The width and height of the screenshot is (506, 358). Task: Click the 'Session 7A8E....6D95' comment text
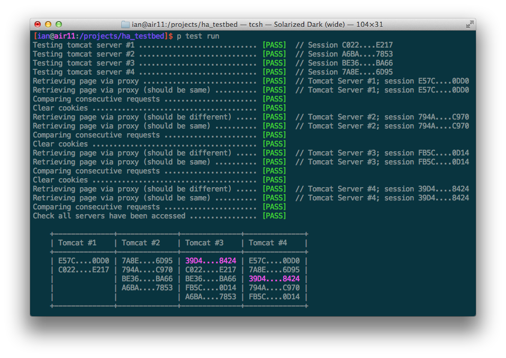[x=350, y=72]
